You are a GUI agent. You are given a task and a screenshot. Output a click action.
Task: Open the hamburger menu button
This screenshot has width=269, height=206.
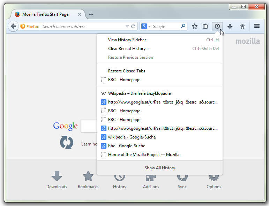pos(257,26)
